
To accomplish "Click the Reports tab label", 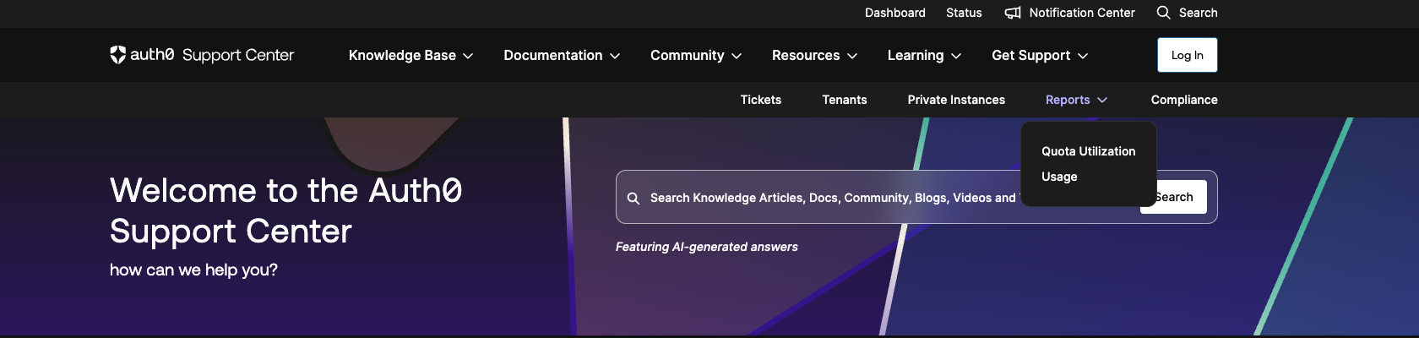I will (x=1068, y=100).
